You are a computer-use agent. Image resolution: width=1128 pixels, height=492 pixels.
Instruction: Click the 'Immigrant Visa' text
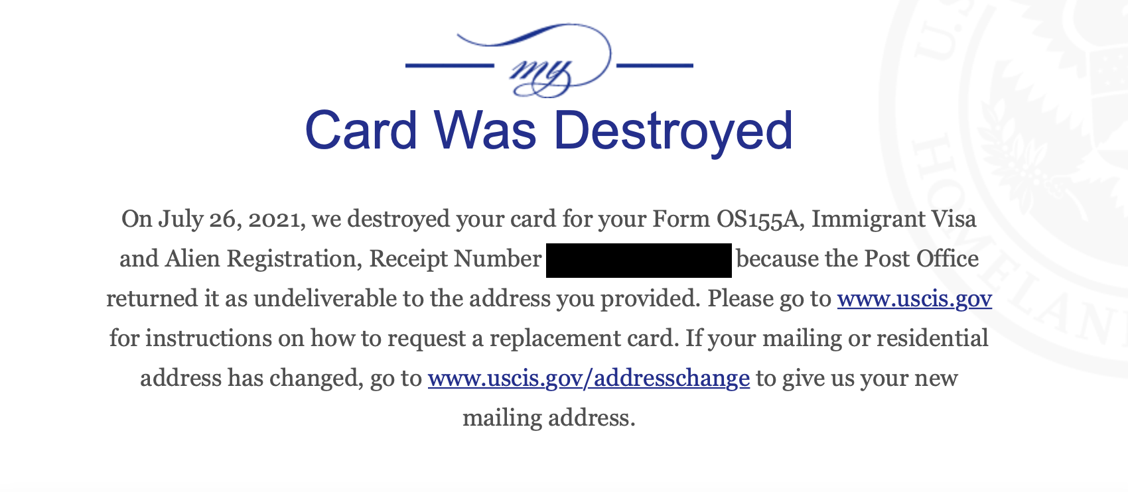point(894,219)
